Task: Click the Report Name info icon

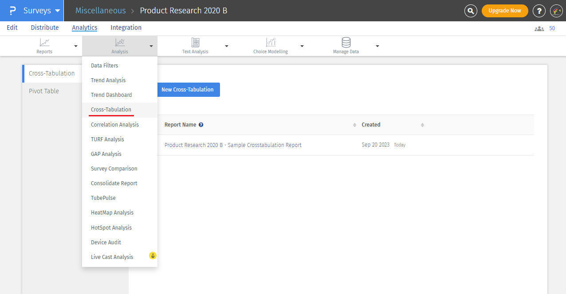Action: click(x=201, y=125)
